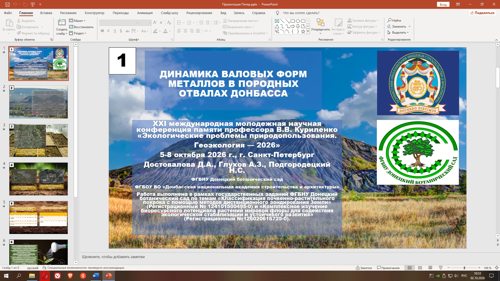Open font color A picker
The height and width of the screenshot is (281, 500).
tap(165, 31)
